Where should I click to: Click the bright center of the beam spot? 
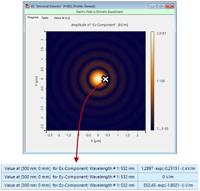(x=98, y=79)
